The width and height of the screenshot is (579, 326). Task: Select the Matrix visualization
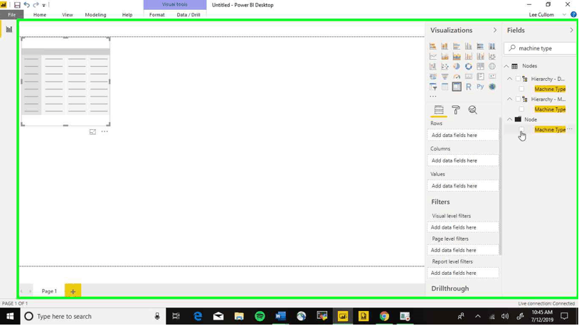(457, 87)
